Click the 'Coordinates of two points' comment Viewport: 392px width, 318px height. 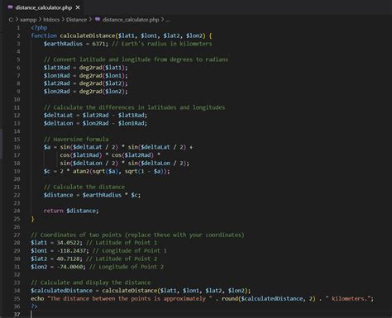[137, 235]
